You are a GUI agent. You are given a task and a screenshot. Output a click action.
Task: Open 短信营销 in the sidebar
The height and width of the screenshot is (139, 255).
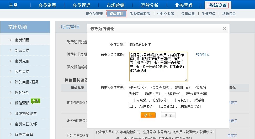tap(22, 103)
